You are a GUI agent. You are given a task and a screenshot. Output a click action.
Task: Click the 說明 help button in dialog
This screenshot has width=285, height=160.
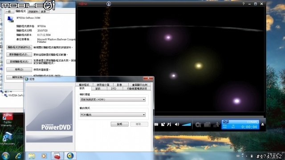click(x=120, y=124)
